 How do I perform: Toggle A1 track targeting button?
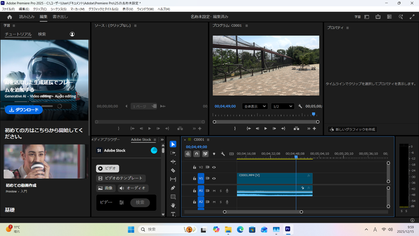click(201, 191)
